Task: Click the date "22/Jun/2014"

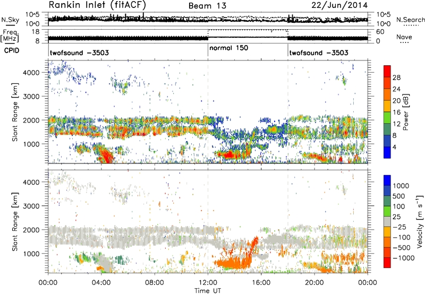Action: point(339,5)
